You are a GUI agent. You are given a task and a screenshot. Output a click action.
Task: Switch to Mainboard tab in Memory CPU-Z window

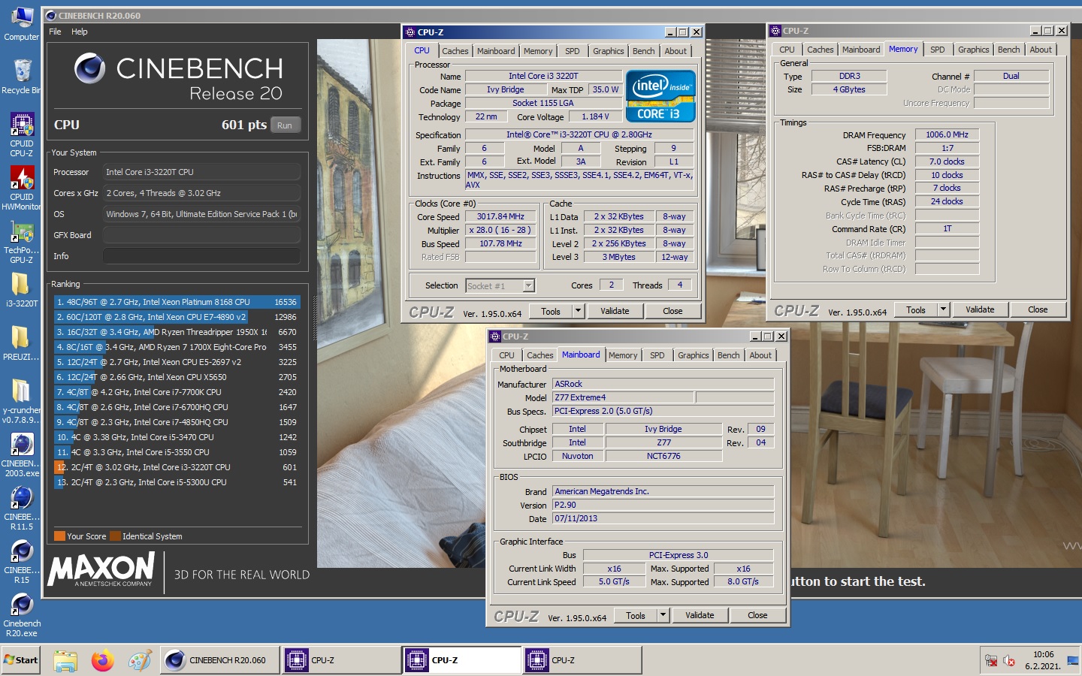(860, 50)
